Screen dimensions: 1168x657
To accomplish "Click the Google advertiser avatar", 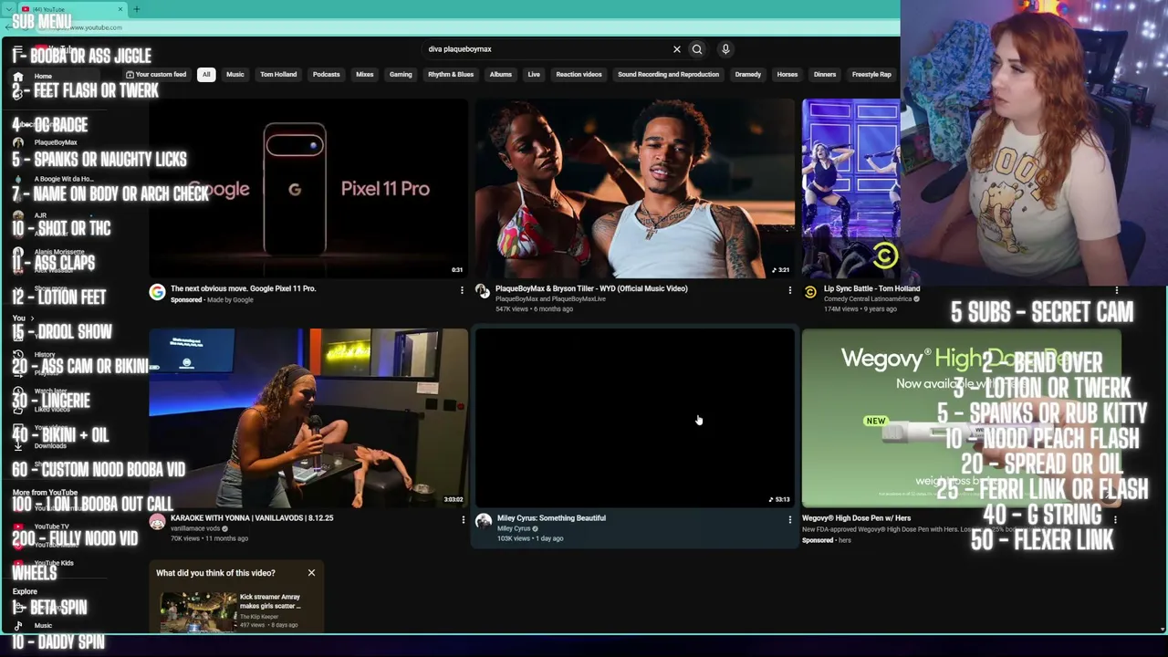I will (158, 292).
